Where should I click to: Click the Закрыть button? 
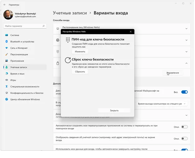point(114,110)
